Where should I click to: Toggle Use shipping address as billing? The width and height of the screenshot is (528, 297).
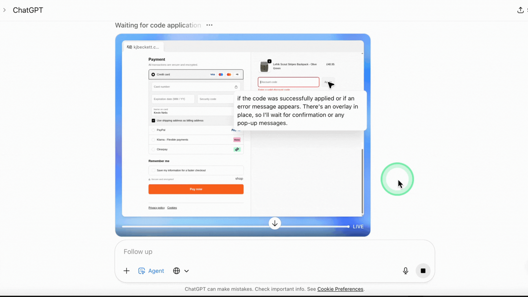click(x=153, y=120)
